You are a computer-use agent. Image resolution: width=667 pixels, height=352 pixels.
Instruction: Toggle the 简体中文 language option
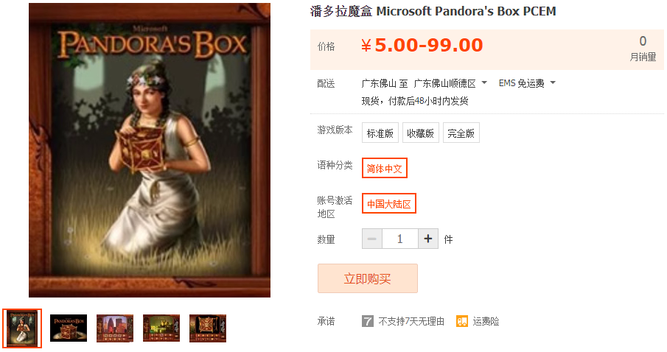pyautogui.click(x=385, y=169)
